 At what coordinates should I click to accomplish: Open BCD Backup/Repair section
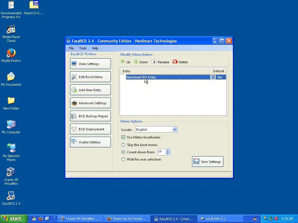pos(91,116)
